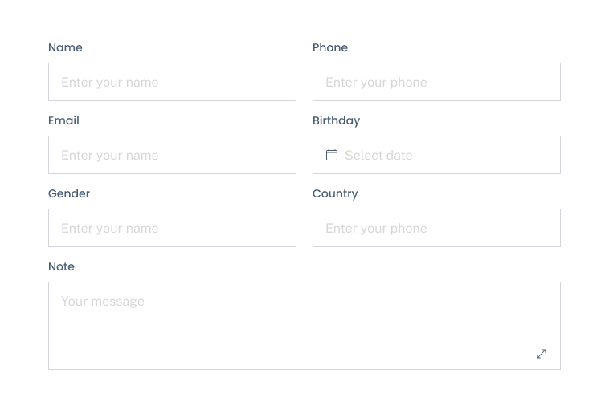This screenshot has height=410, width=609.
Task: Focus the Name input field
Action: pyautogui.click(x=172, y=82)
